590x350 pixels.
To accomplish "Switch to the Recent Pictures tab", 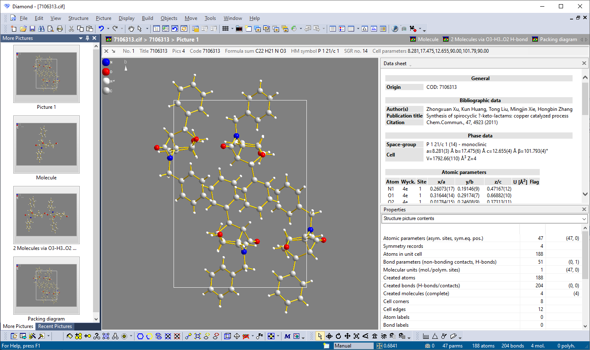I will pyautogui.click(x=54, y=326).
